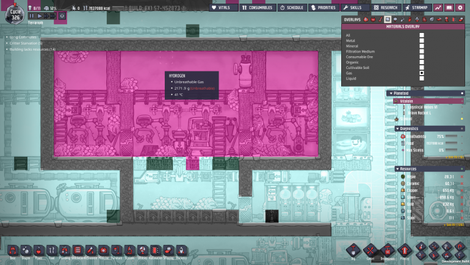Check the Mineral materials filter
The width and height of the screenshot is (470, 265).
click(422, 46)
